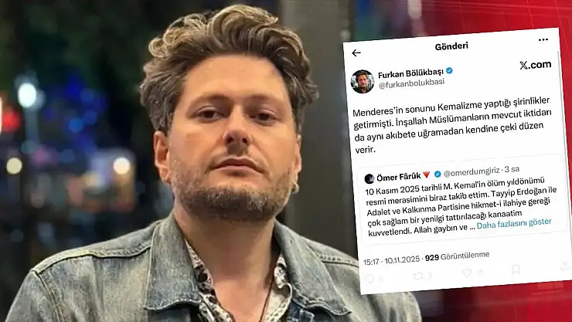Click verified badge next to Ömer Fârûk
Screen dimensions: 572x322
[x=438, y=174]
